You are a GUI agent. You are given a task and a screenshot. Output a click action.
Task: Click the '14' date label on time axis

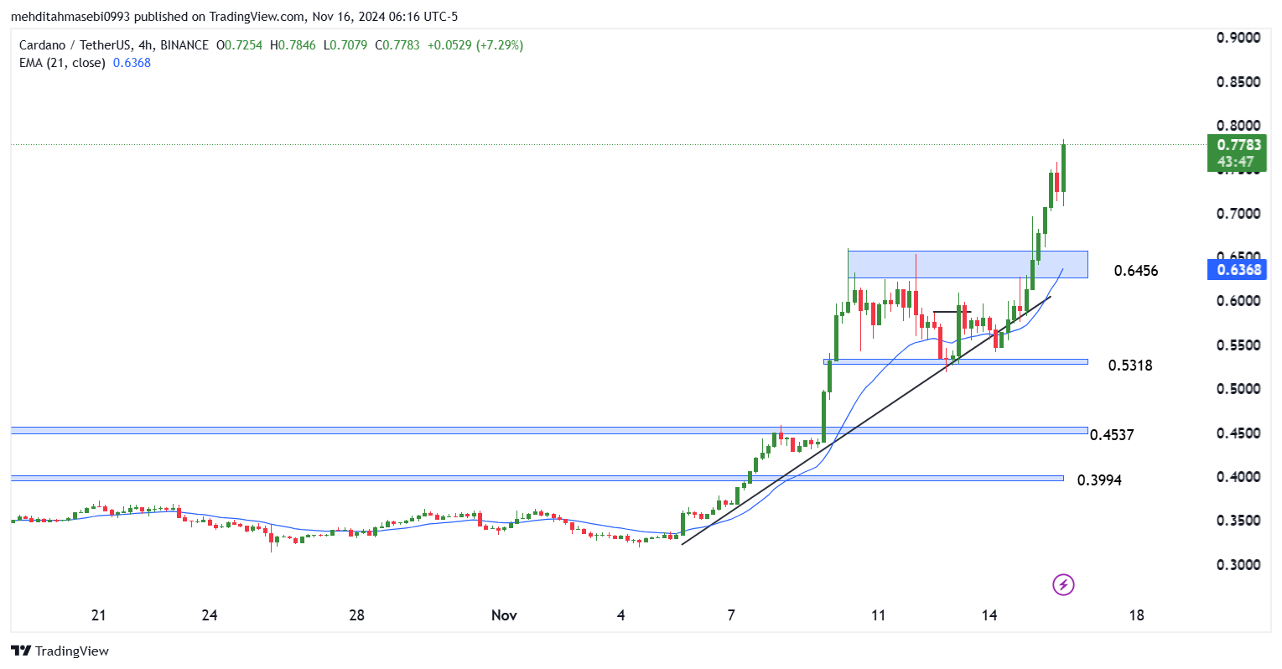tap(989, 615)
